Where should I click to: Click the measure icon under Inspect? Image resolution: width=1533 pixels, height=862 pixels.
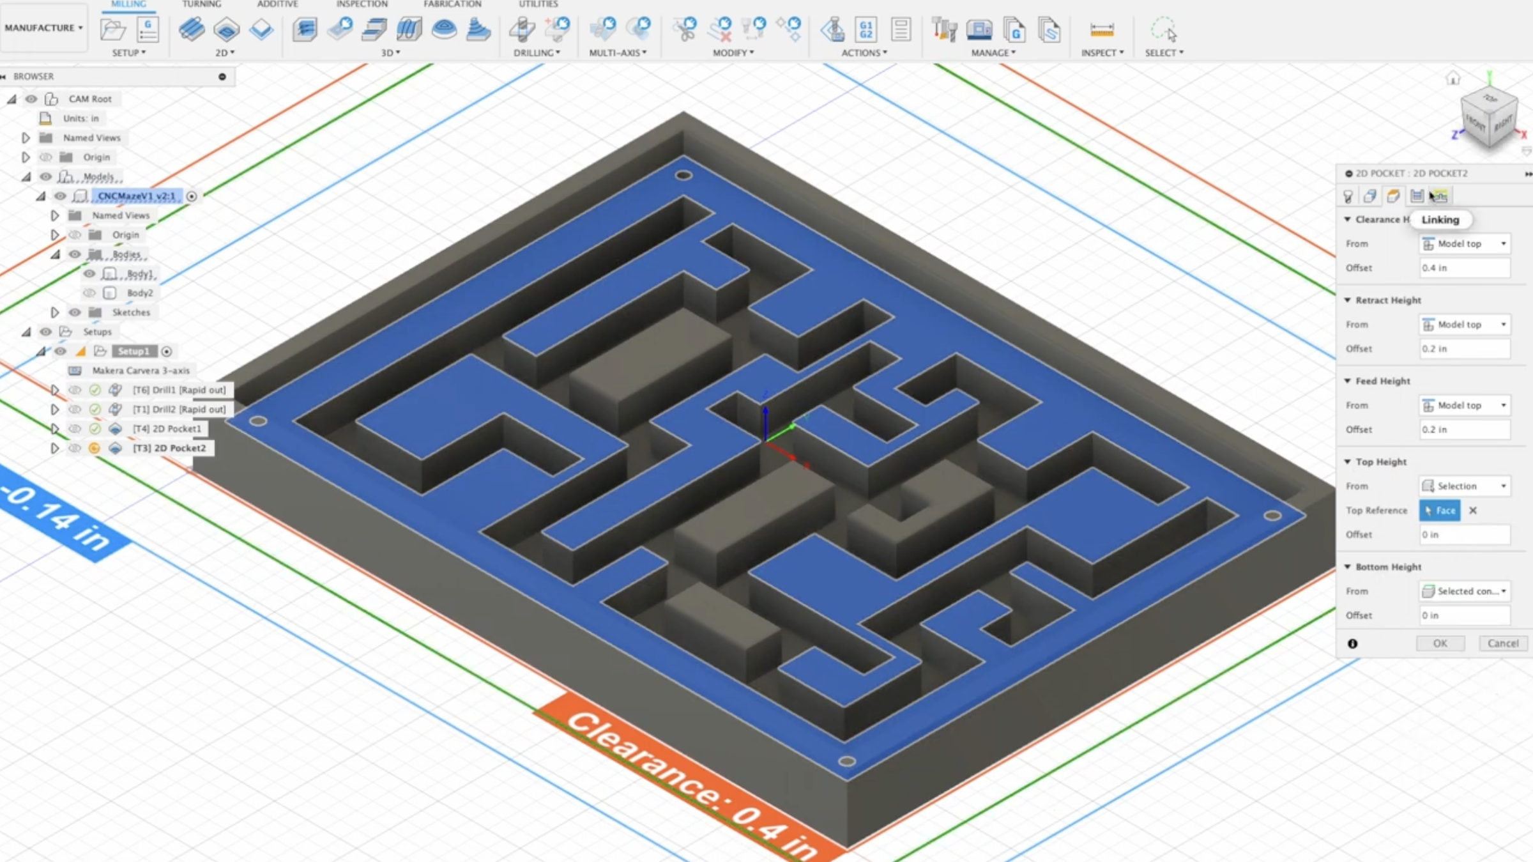point(1100,29)
